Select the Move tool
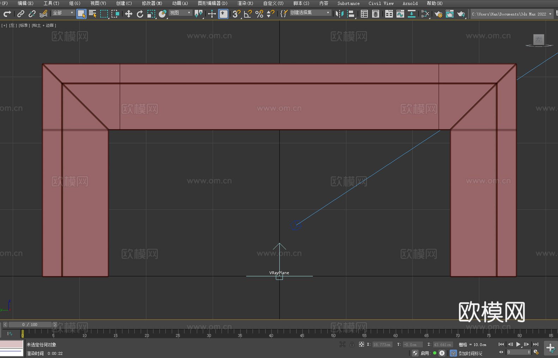558x358 pixels. 129,14
